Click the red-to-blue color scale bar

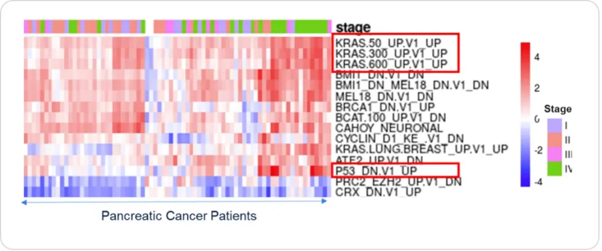tap(526, 115)
